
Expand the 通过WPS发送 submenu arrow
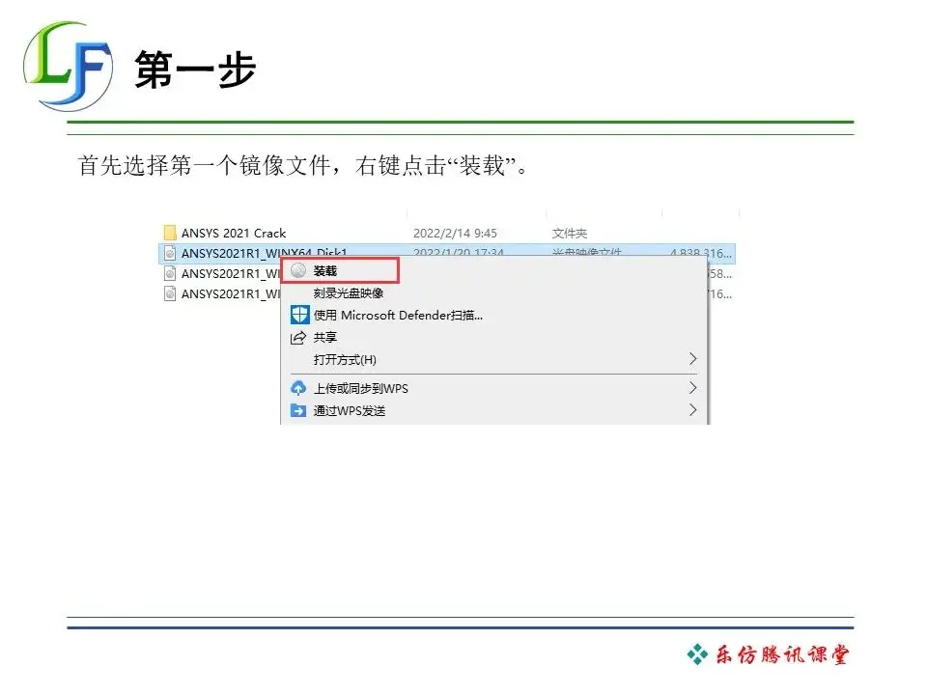click(x=693, y=409)
